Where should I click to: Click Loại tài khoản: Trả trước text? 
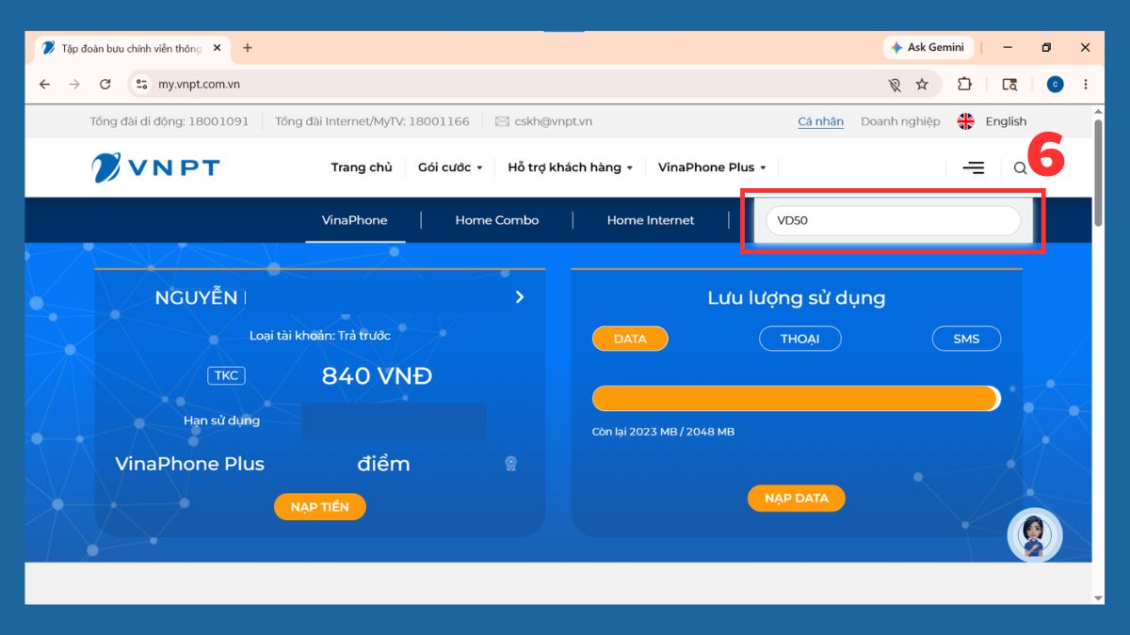[x=320, y=335]
